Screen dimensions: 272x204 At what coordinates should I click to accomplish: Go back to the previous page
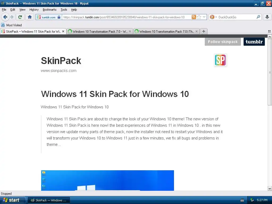point(5,17)
